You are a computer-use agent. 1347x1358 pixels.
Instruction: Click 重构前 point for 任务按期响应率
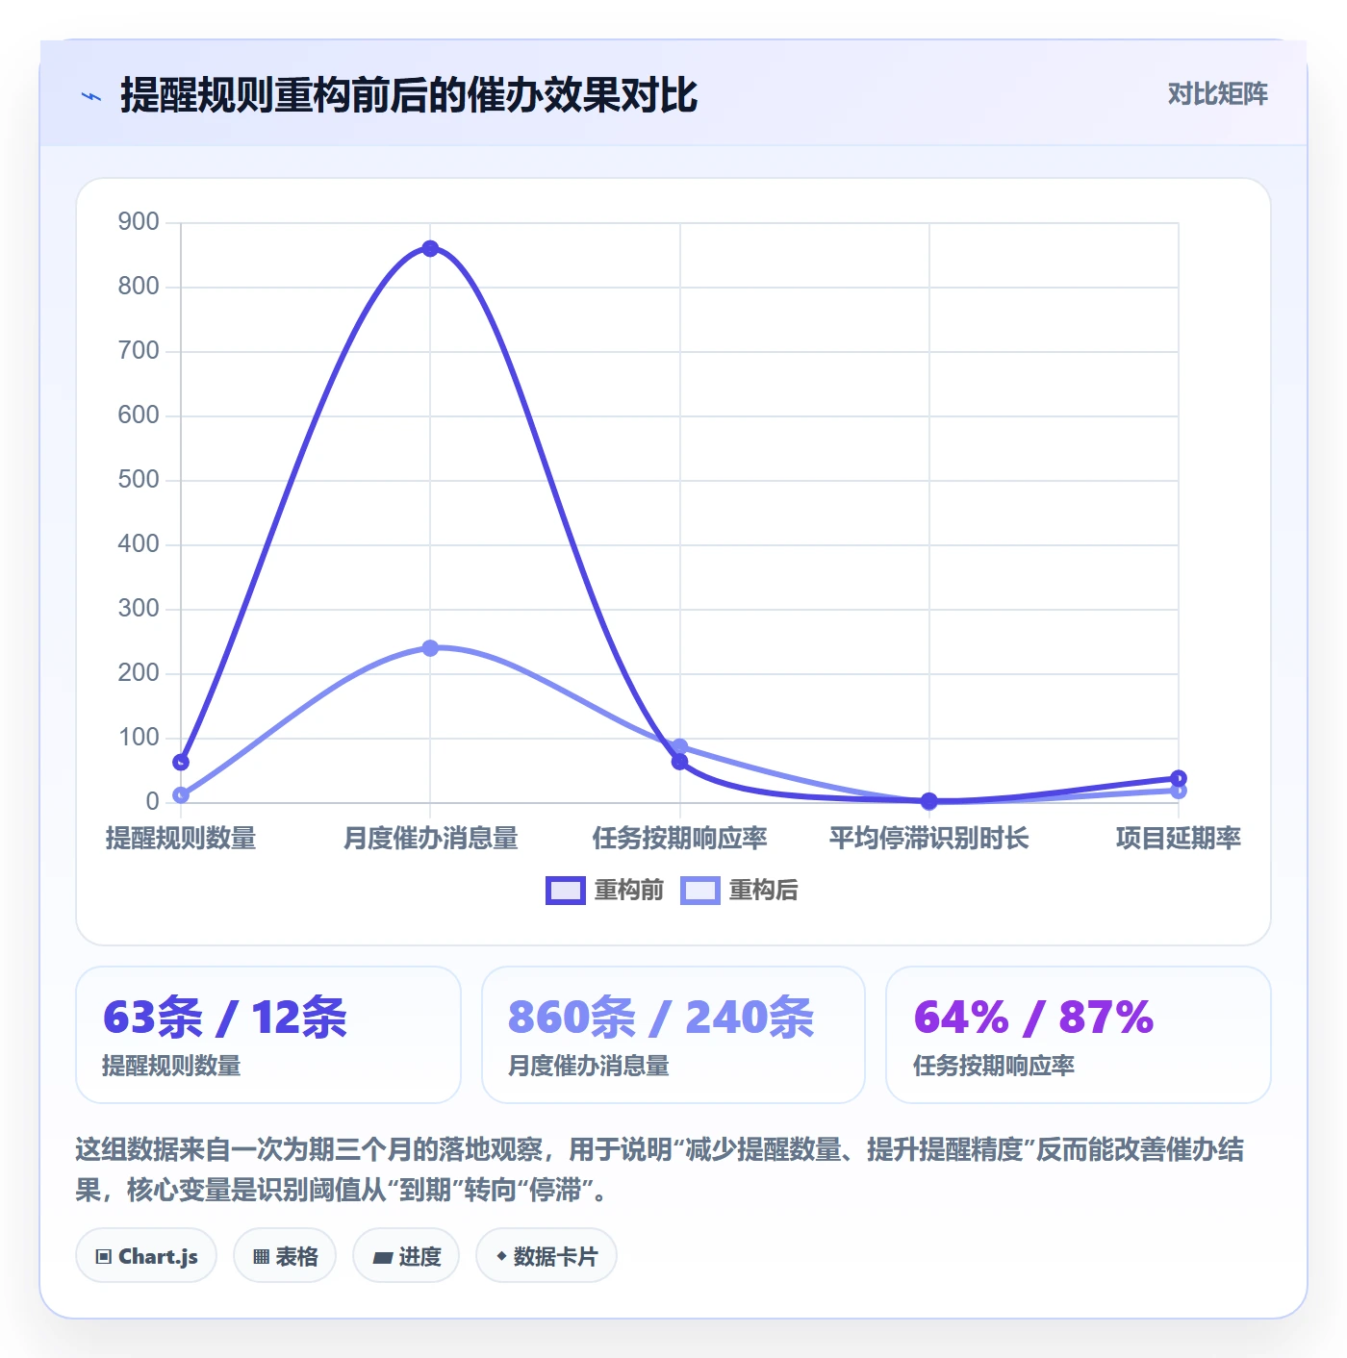679,762
